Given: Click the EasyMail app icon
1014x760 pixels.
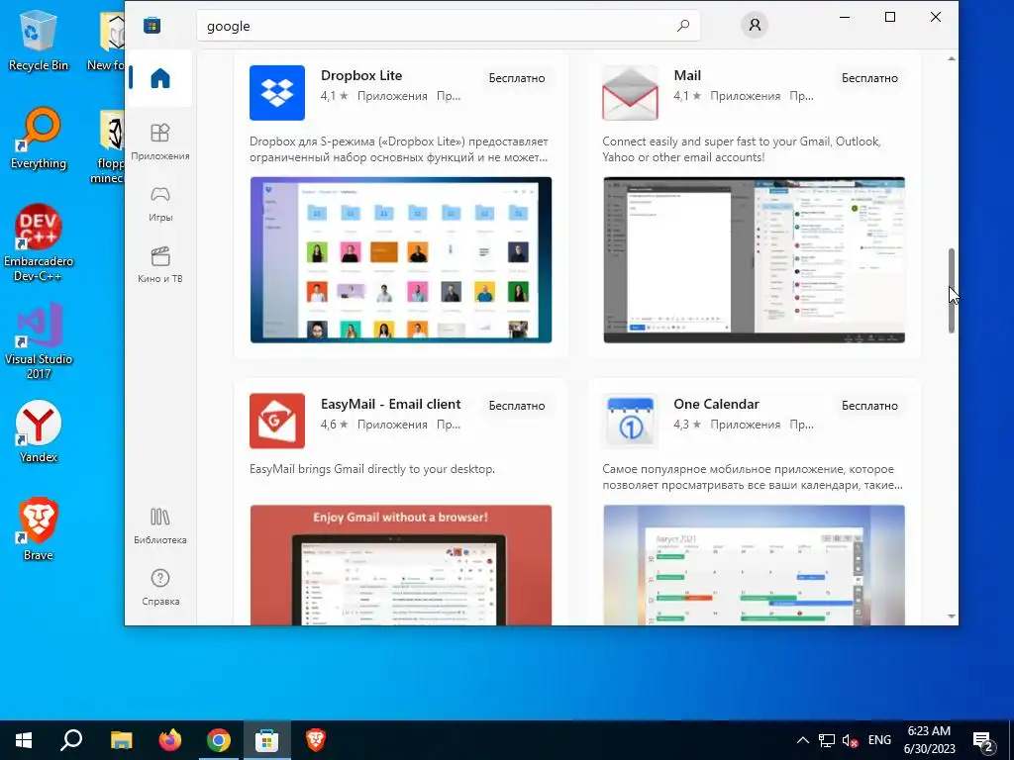Looking at the screenshot, I should click(277, 421).
